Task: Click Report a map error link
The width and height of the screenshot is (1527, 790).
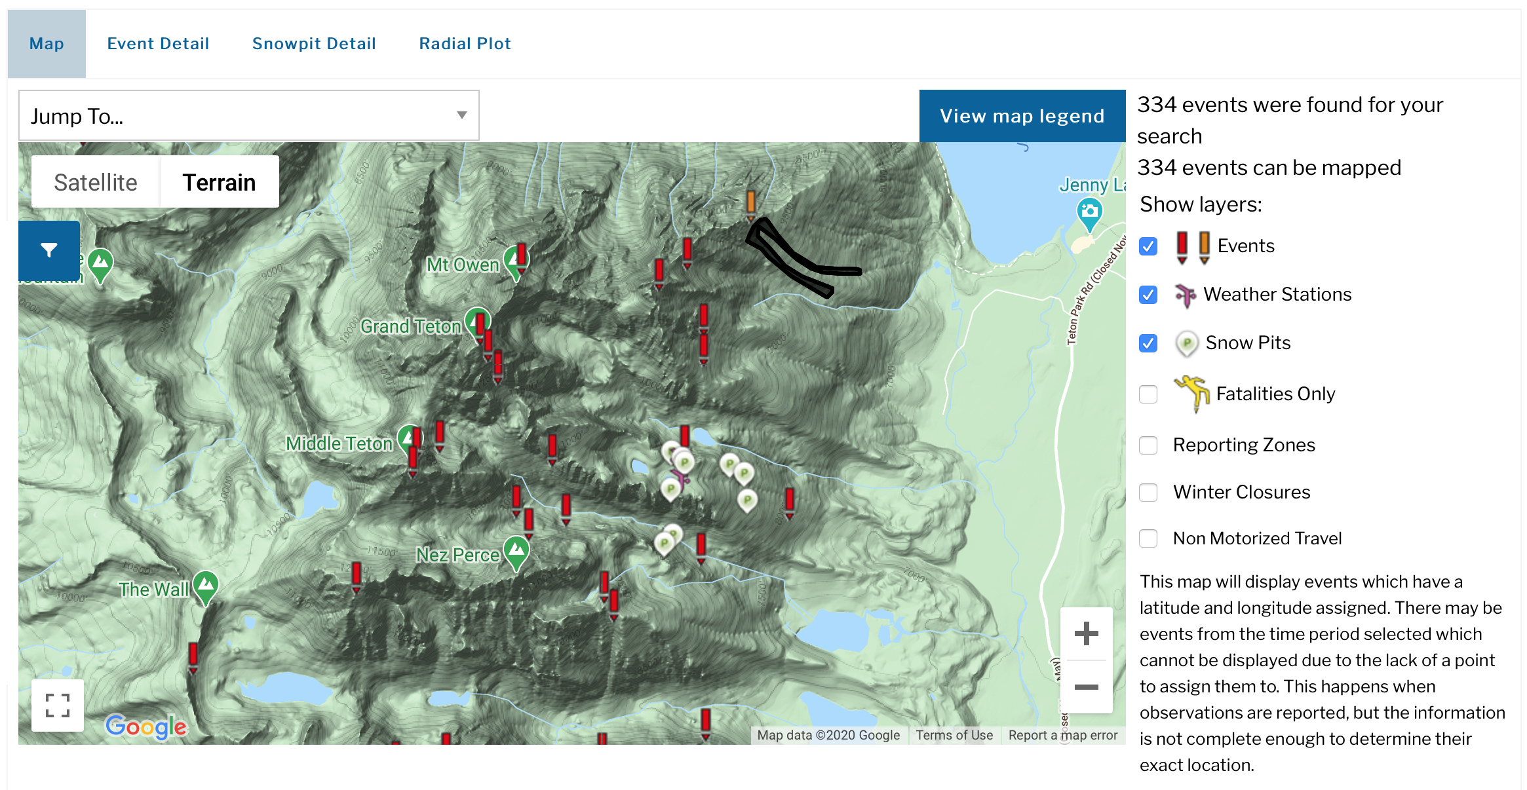Action: (x=1062, y=735)
